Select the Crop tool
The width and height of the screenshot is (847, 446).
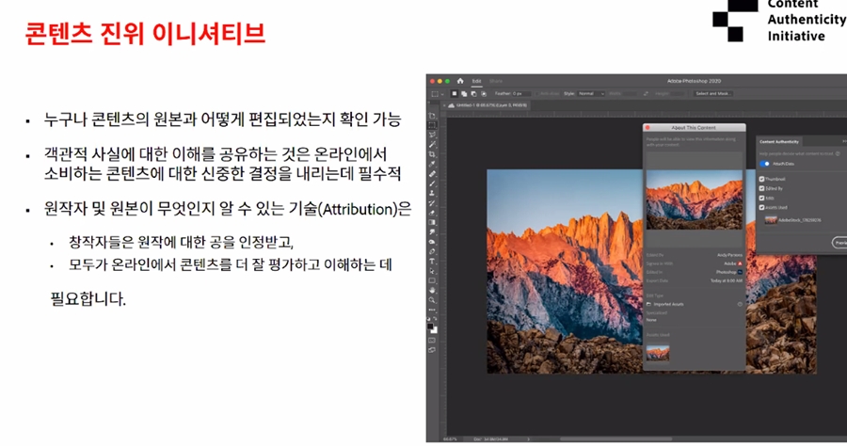click(x=432, y=155)
